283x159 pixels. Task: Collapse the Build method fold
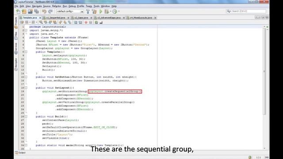pos(26,117)
